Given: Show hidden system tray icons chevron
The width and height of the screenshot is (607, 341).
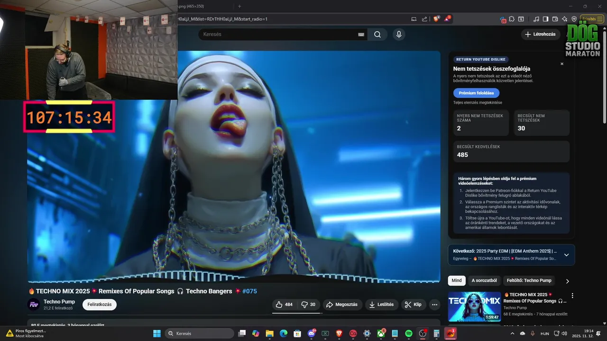Looking at the screenshot, I should [512, 333].
